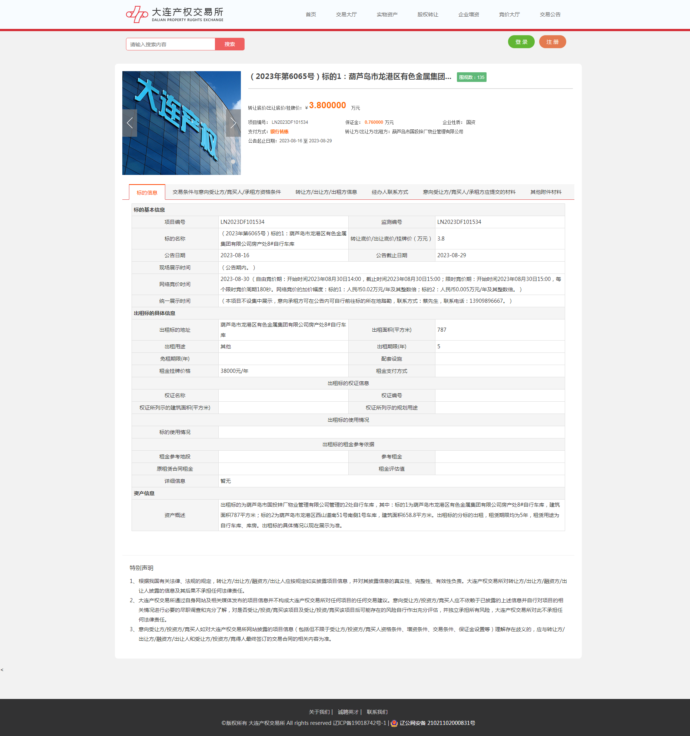Show previous image with left carousel arrow
The width and height of the screenshot is (690, 736).
point(130,123)
